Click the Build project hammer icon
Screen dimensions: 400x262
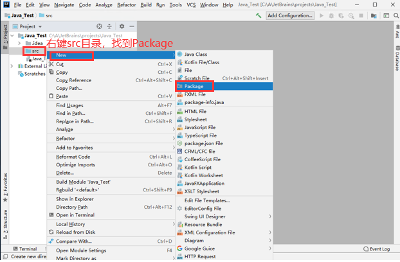(x=259, y=15)
